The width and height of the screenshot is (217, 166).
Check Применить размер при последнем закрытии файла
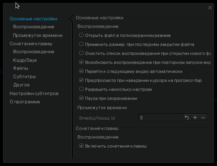click(81, 44)
